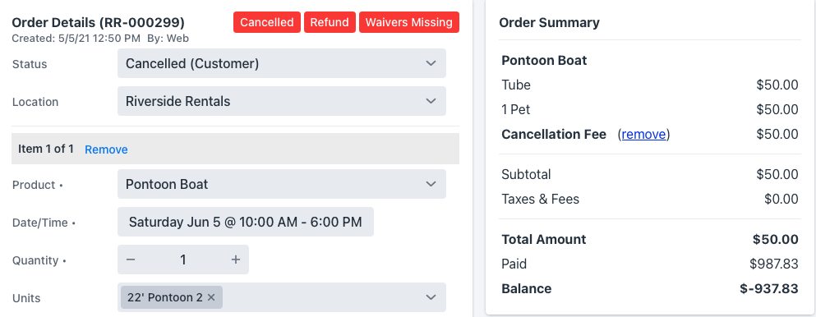
Task: Click the minus icon in Quantity stepper
Action: pyautogui.click(x=131, y=260)
